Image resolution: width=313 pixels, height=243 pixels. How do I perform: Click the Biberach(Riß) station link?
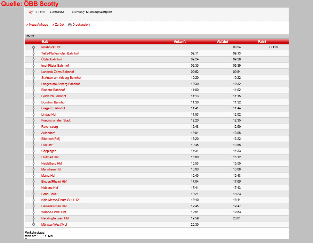pos(51,139)
